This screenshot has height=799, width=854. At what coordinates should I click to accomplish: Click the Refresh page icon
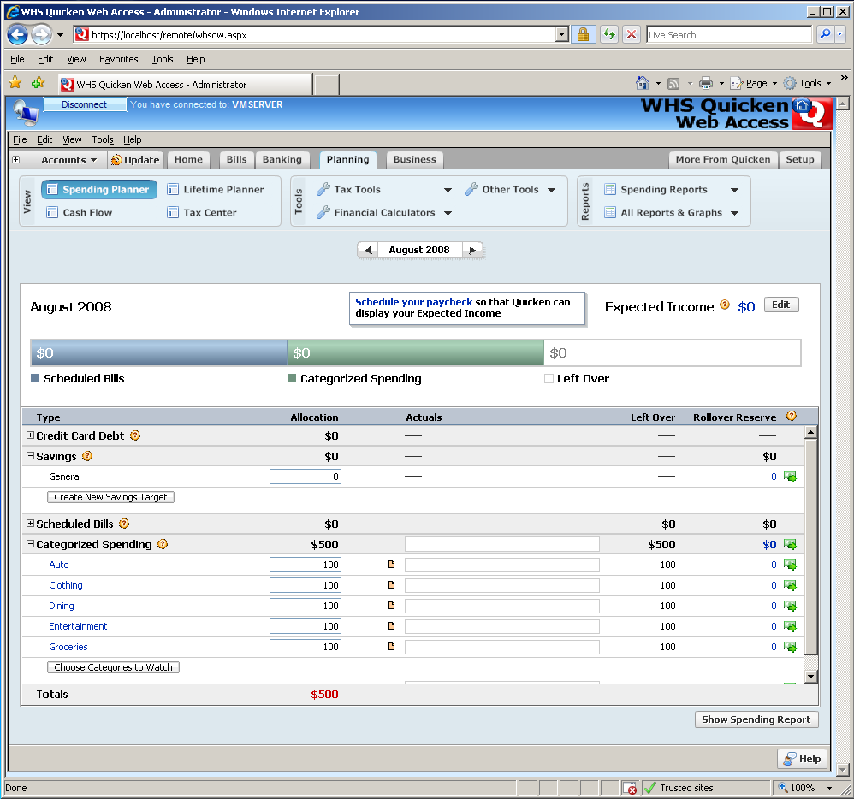pos(608,35)
